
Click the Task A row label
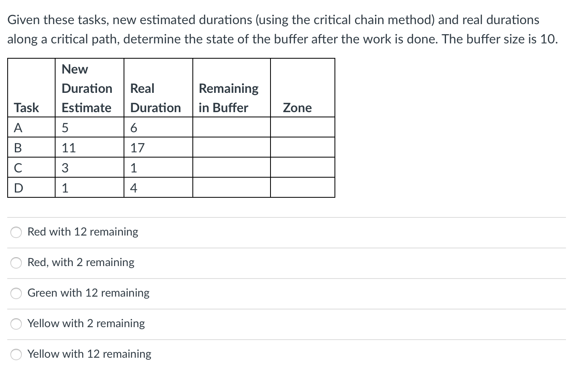click(18, 127)
